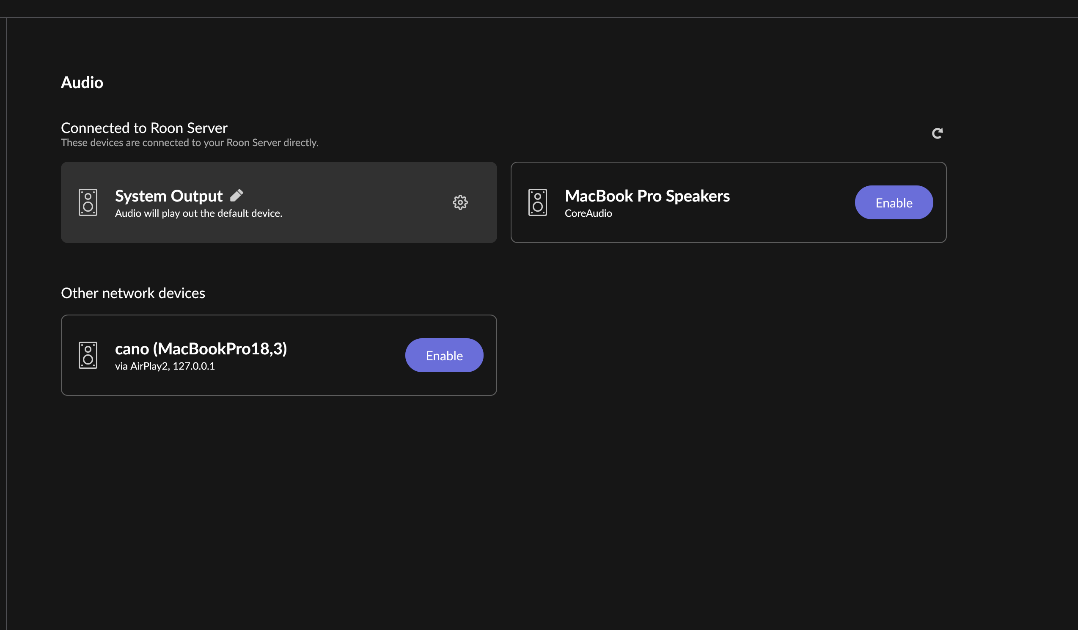Viewport: 1078px width, 630px height.
Task: Click the MacBook Pro Speakers speaker icon
Action: click(538, 202)
